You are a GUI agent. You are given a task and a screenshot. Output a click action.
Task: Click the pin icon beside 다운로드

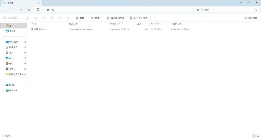[25, 47]
